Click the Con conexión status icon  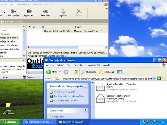point(24,77)
